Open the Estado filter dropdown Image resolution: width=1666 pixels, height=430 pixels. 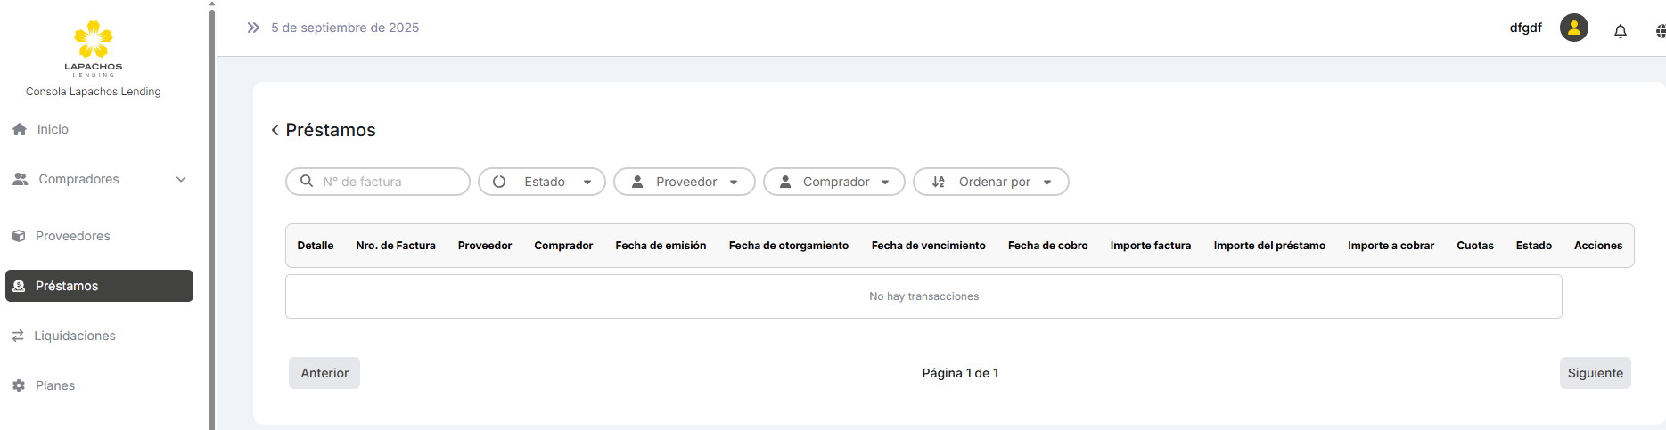[542, 182]
